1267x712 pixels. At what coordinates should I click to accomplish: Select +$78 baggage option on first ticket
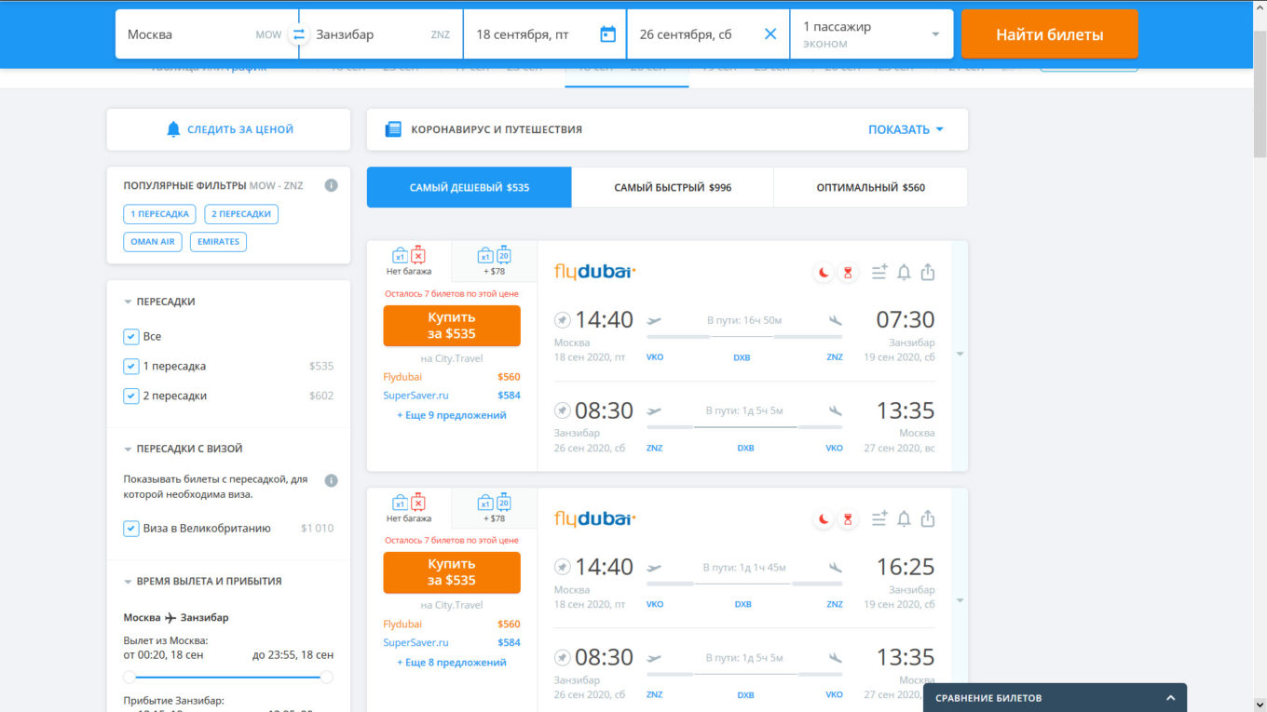(494, 262)
